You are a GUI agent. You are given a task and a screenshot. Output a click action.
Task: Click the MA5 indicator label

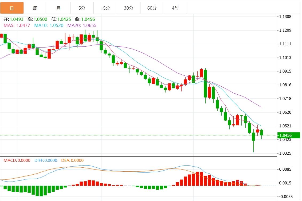pos(17,25)
